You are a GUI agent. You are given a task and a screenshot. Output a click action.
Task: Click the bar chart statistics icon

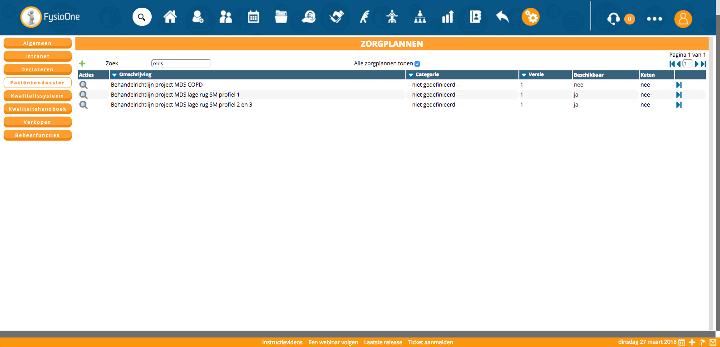click(448, 17)
